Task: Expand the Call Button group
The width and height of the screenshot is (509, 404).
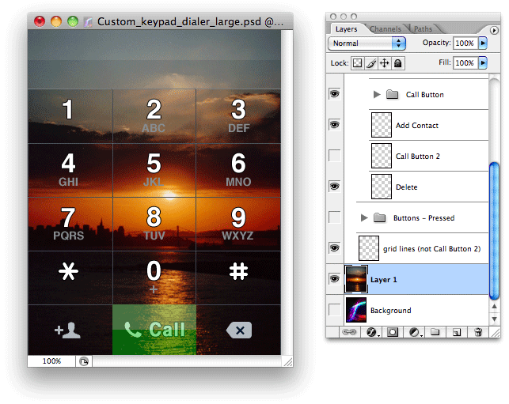Action: 377,94
